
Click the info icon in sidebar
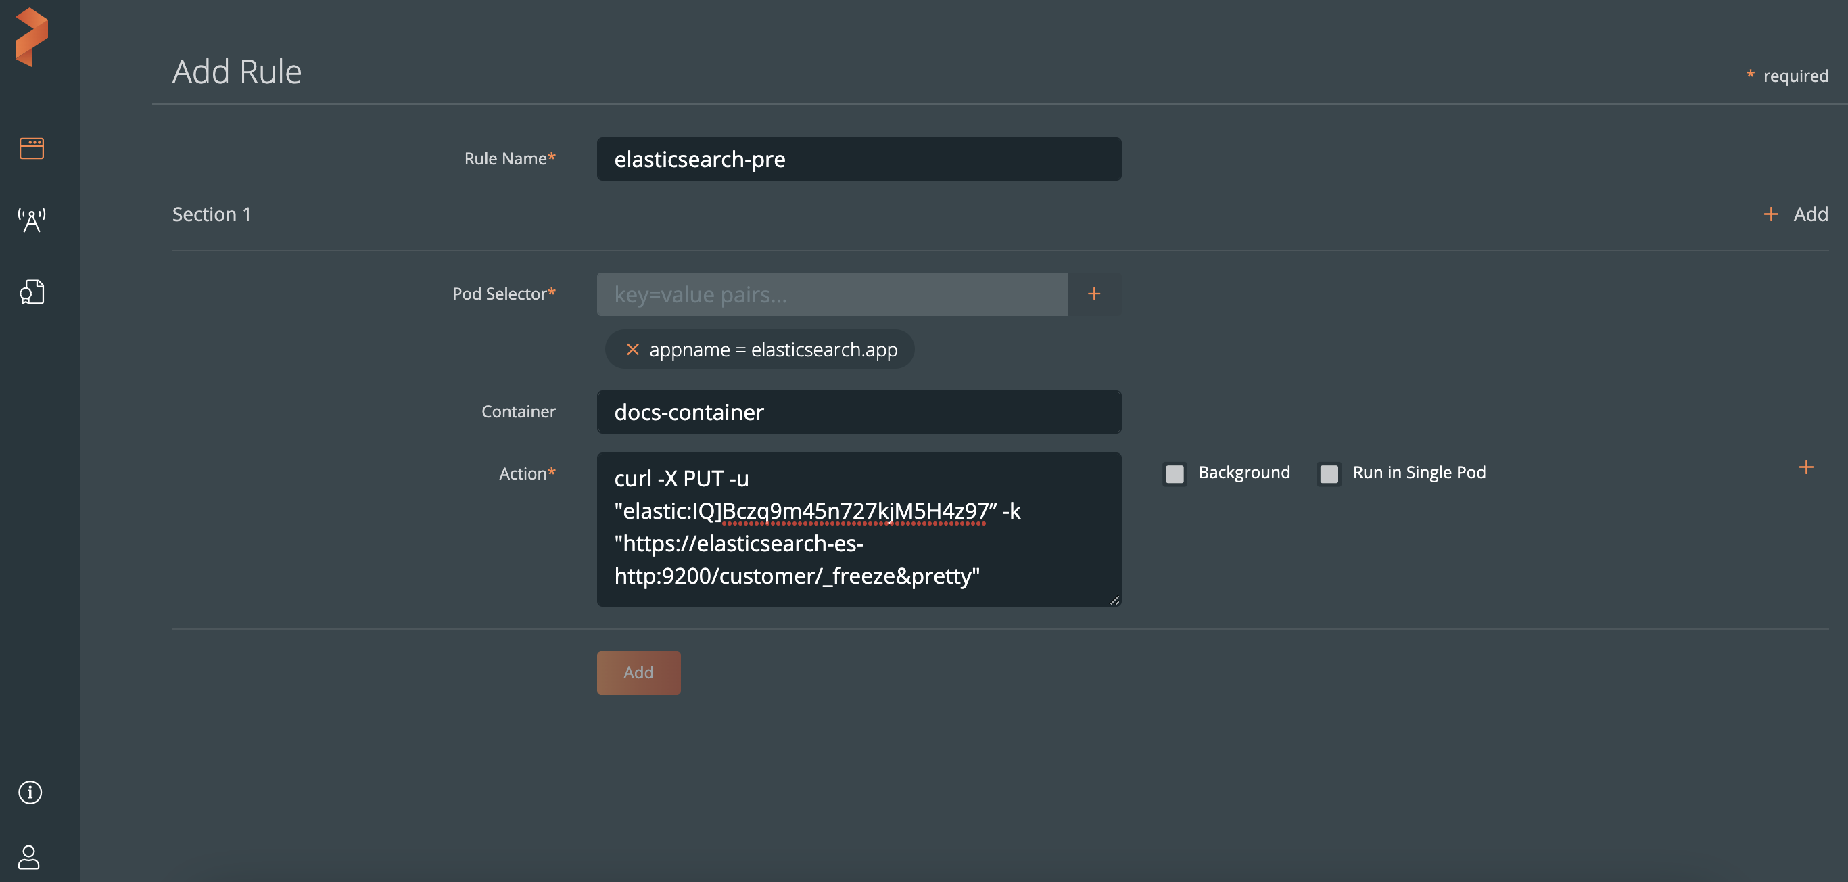click(30, 792)
